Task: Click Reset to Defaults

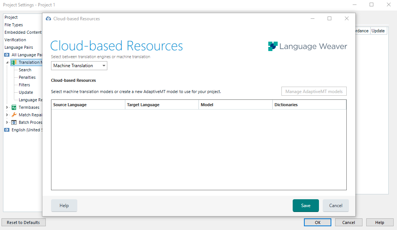Action: (x=23, y=222)
